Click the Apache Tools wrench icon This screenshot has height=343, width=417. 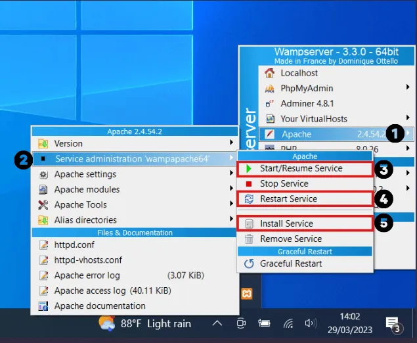point(43,205)
